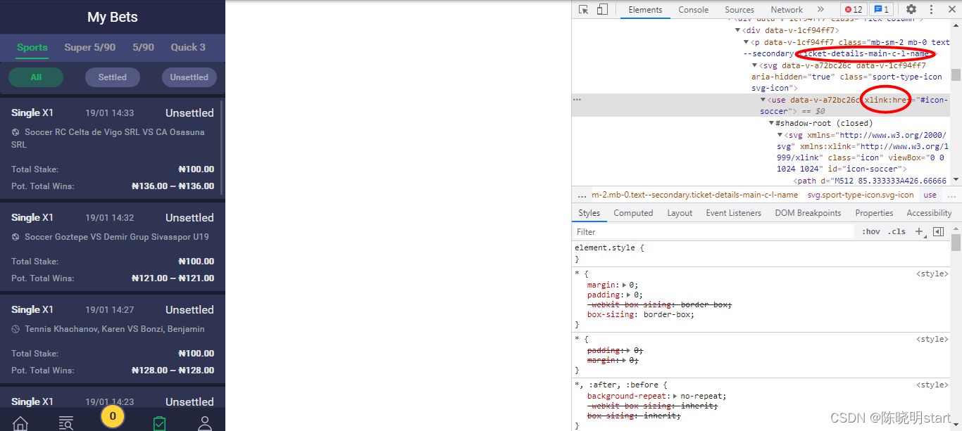Open bet search from bottom navigation
962x431 pixels.
pyautogui.click(x=66, y=422)
